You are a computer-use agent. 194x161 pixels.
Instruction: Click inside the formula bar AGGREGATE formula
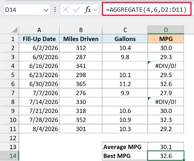click(146, 10)
